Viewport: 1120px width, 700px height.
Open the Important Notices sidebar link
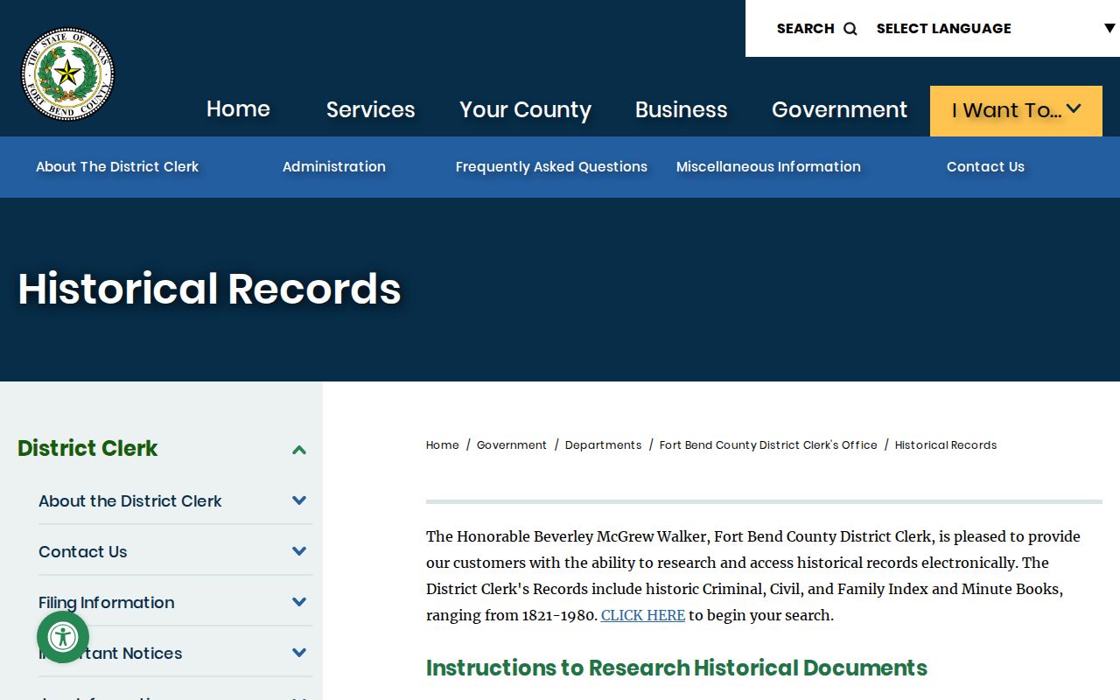(111, 654)
